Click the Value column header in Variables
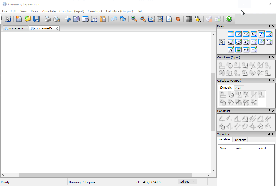This screenshot has height=186, width=276. coord(244,148)
